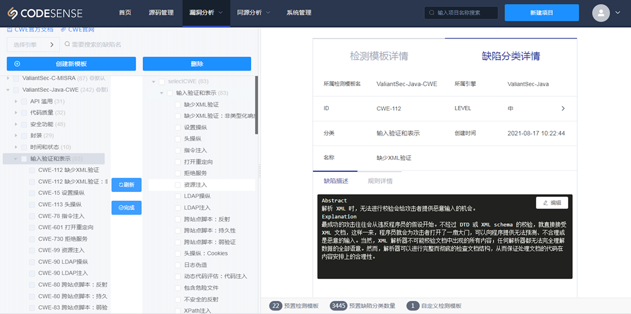
Task: Collapse the ValiantSec-Java-CWE tree node
Action: [x=8, y=90]
